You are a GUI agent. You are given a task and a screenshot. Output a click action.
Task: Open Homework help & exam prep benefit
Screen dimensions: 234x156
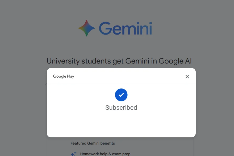105,154
